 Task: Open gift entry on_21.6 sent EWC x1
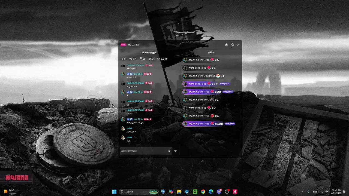pyautogui.click(x=201, y=100)
